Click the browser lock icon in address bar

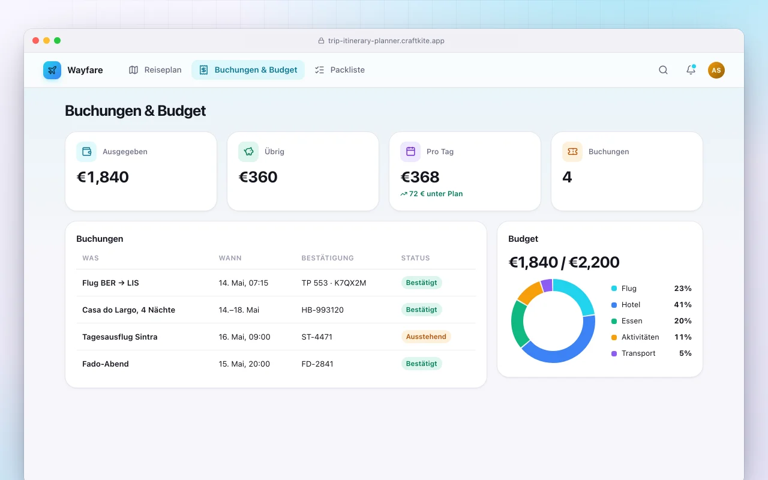(x=321, y=41)
